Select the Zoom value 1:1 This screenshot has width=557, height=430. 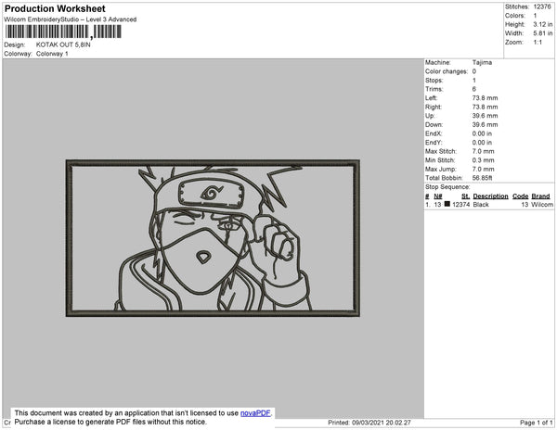538,43
